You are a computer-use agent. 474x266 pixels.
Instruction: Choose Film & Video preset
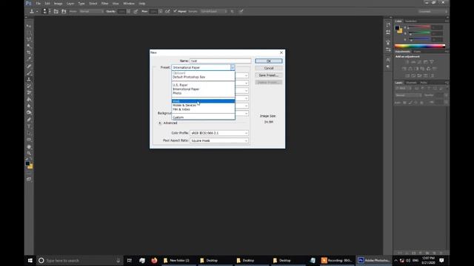[203, 109]
